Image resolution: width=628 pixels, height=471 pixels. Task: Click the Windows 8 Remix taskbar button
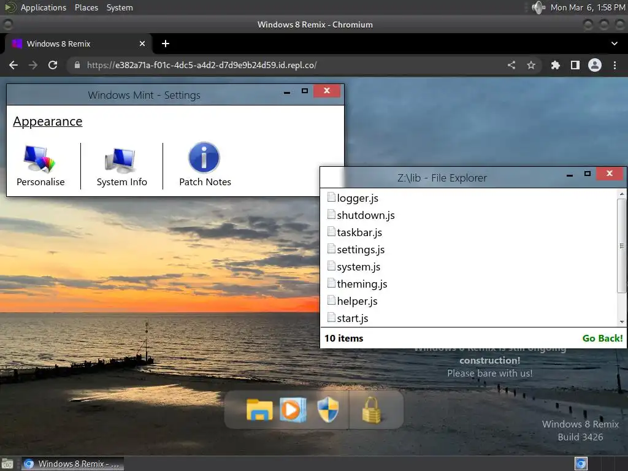(72, 464)
